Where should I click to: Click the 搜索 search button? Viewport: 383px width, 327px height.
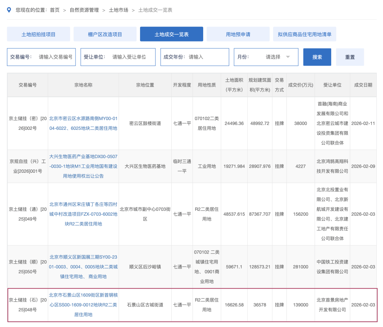317,57
